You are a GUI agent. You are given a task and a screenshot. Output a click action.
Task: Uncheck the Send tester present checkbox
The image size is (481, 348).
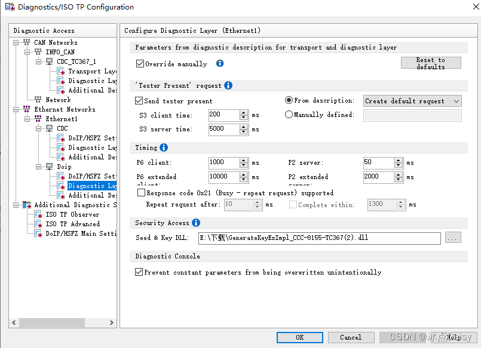(140, 100)
